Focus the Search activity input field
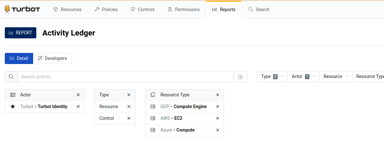The height and width of the screenshot is (142, 384). pyautogui.click(x=126, y=77)
